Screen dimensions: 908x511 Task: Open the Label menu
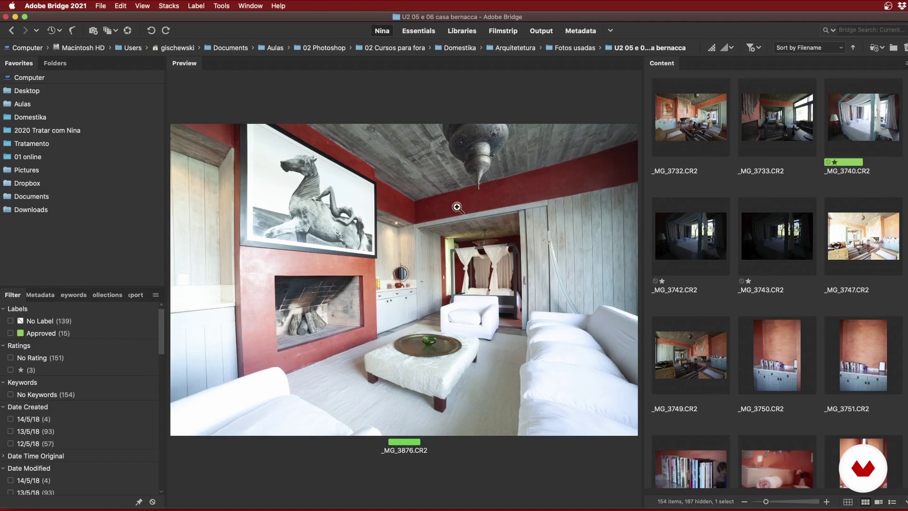pyautogui.click(x=196, y=6)
